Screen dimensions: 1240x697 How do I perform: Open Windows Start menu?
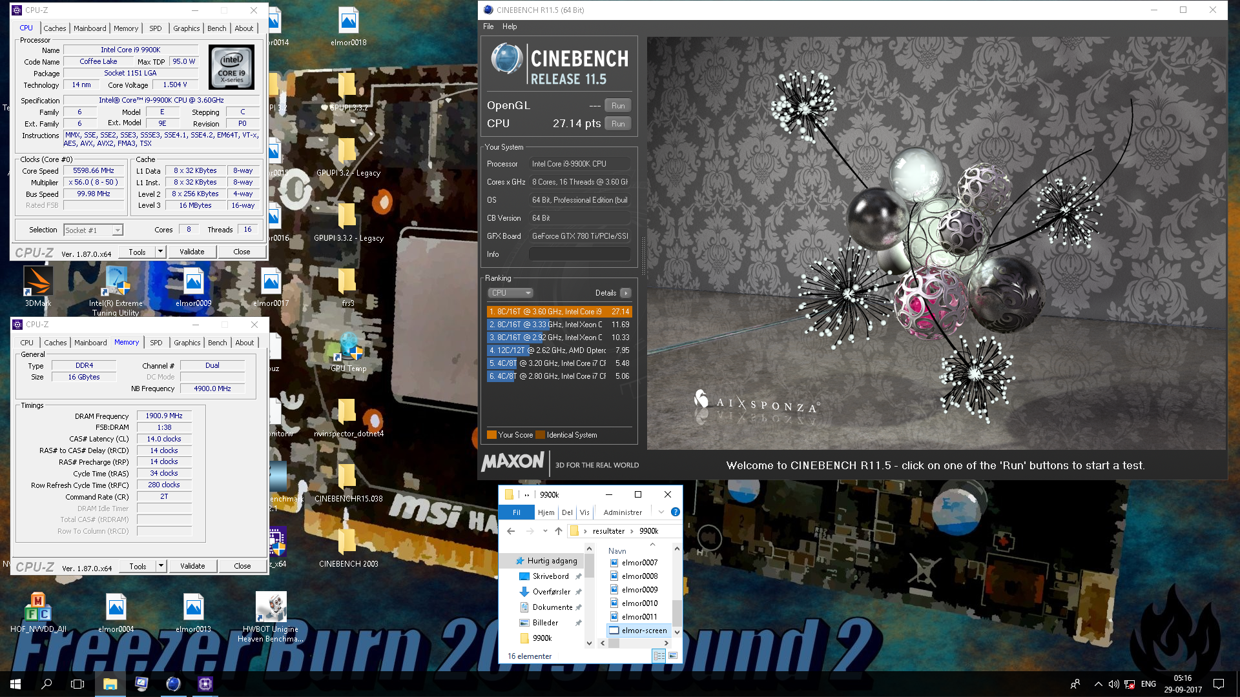click(x=15, y=683)
